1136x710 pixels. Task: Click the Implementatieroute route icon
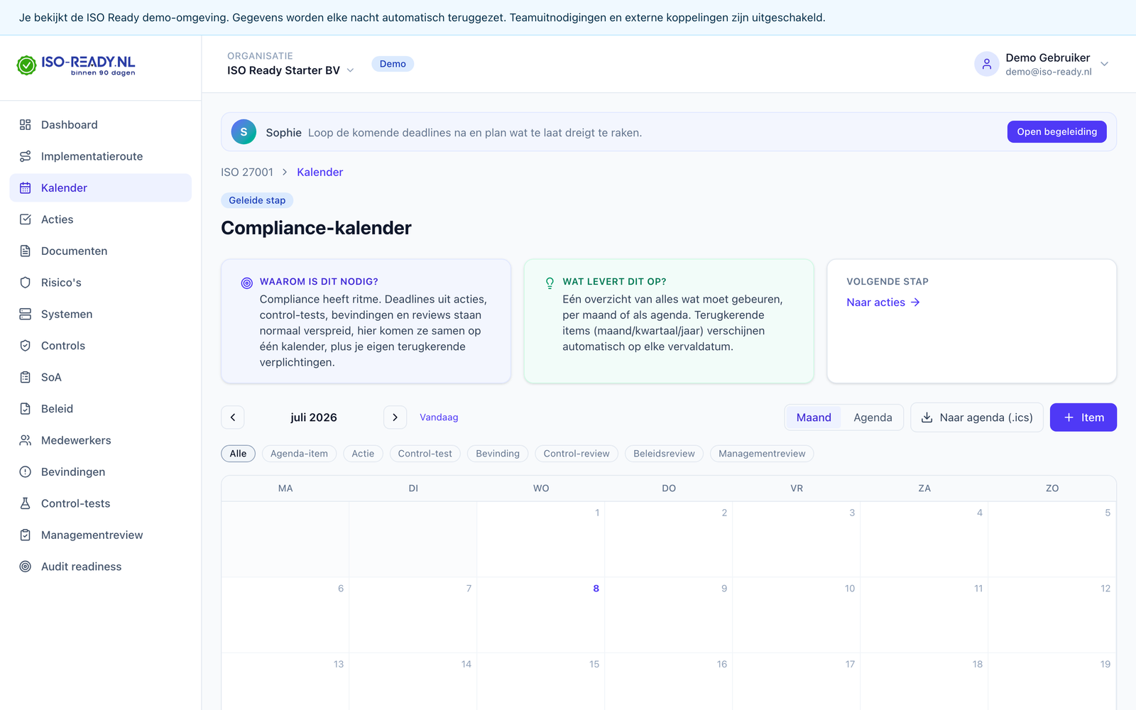(26, 156)
